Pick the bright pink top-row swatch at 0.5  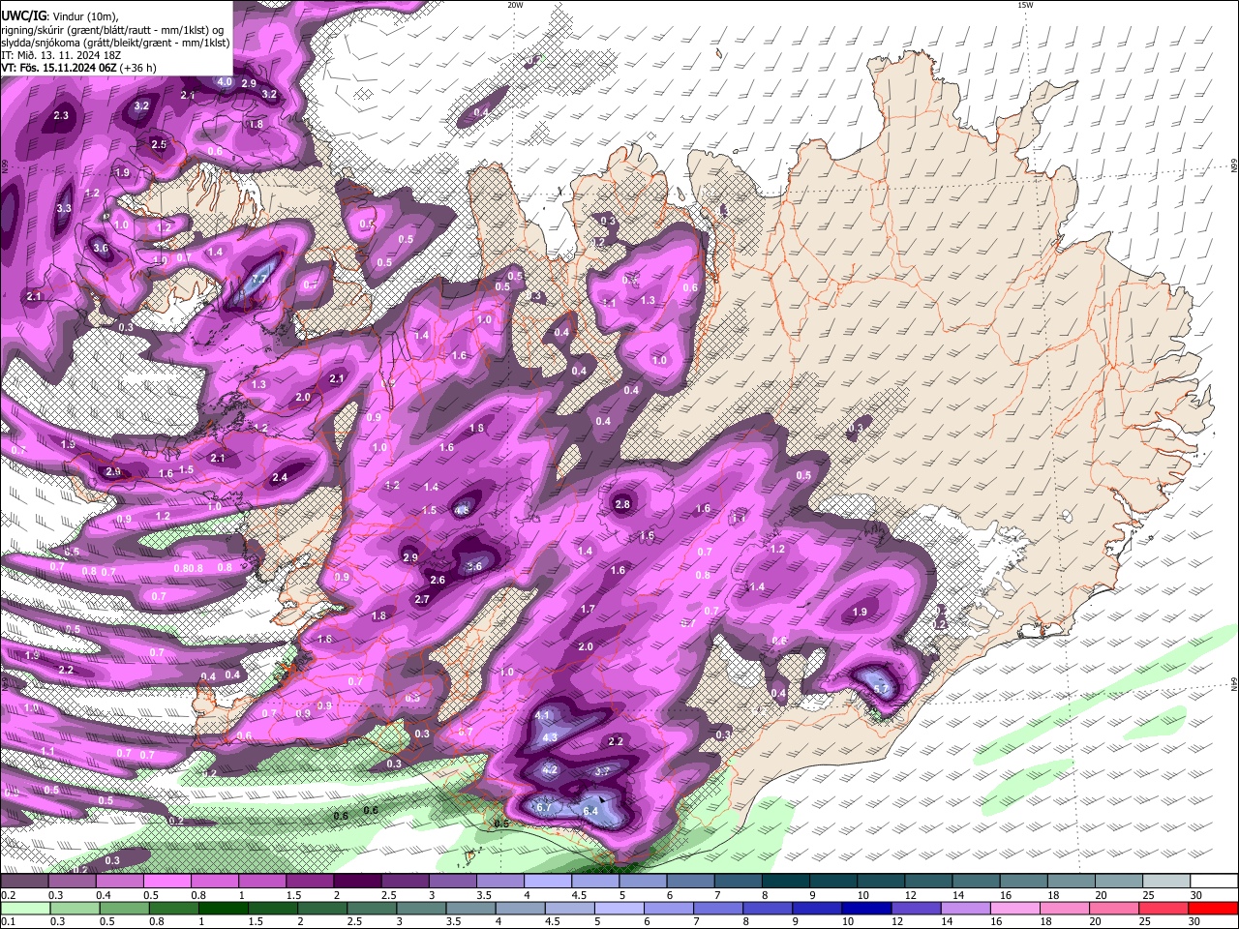[x=166, y=882]
